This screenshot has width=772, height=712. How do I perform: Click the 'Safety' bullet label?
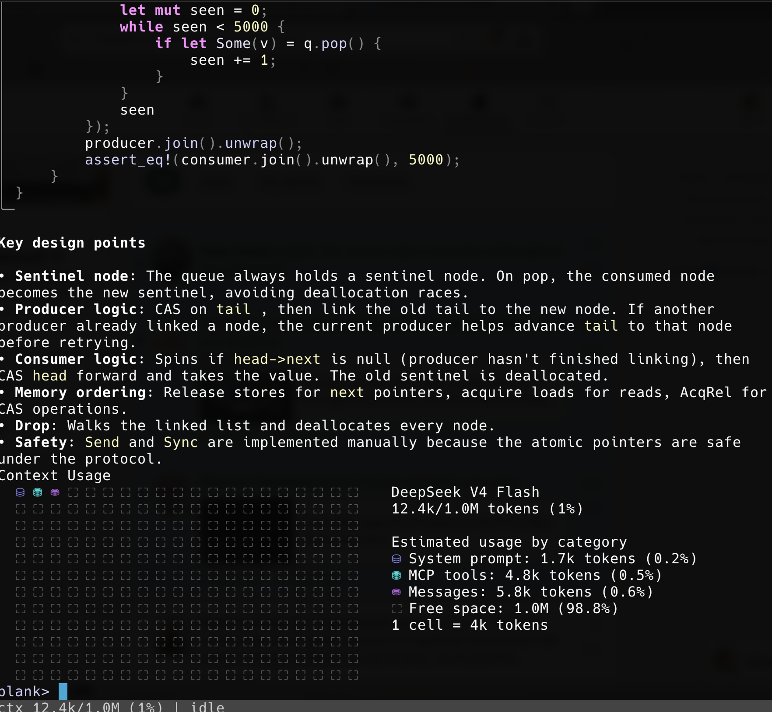click(x=41, y=442)
